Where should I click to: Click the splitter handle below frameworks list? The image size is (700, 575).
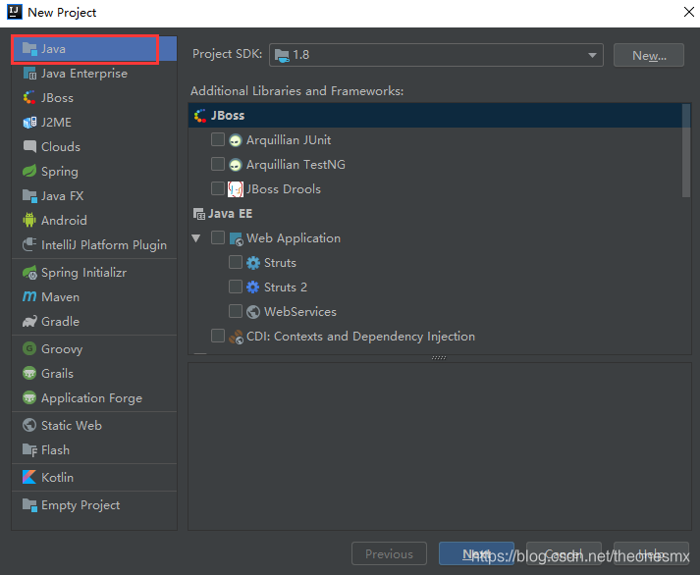(x=439, y=358)
